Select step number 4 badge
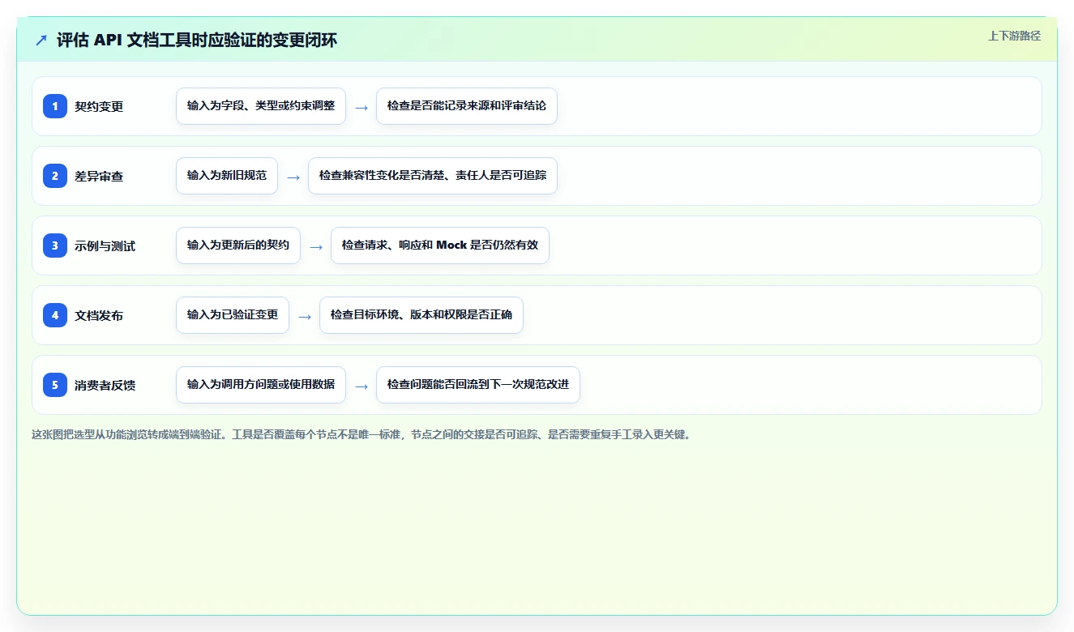 [55, 315]
